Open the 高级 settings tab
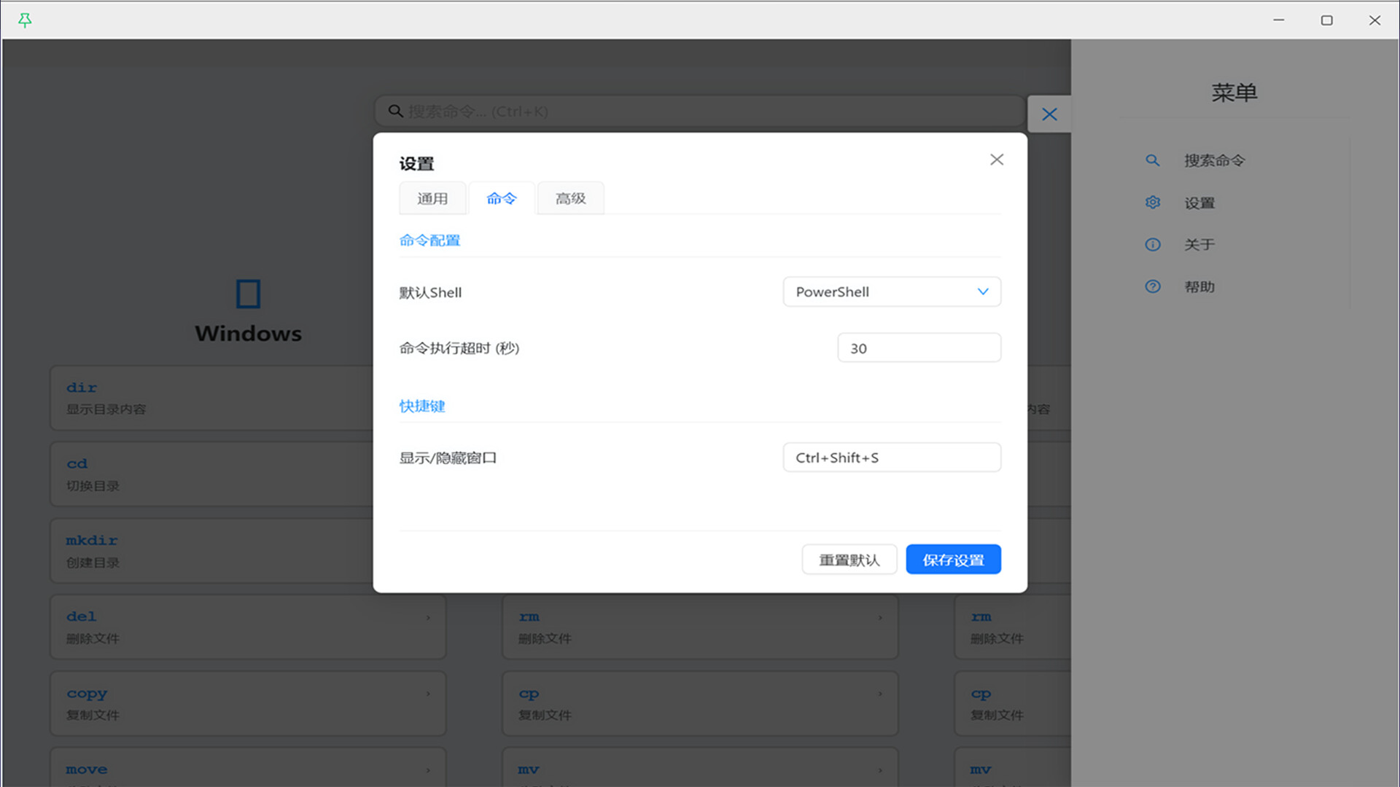Screen dimensions: 1400x787 (570, 197)
